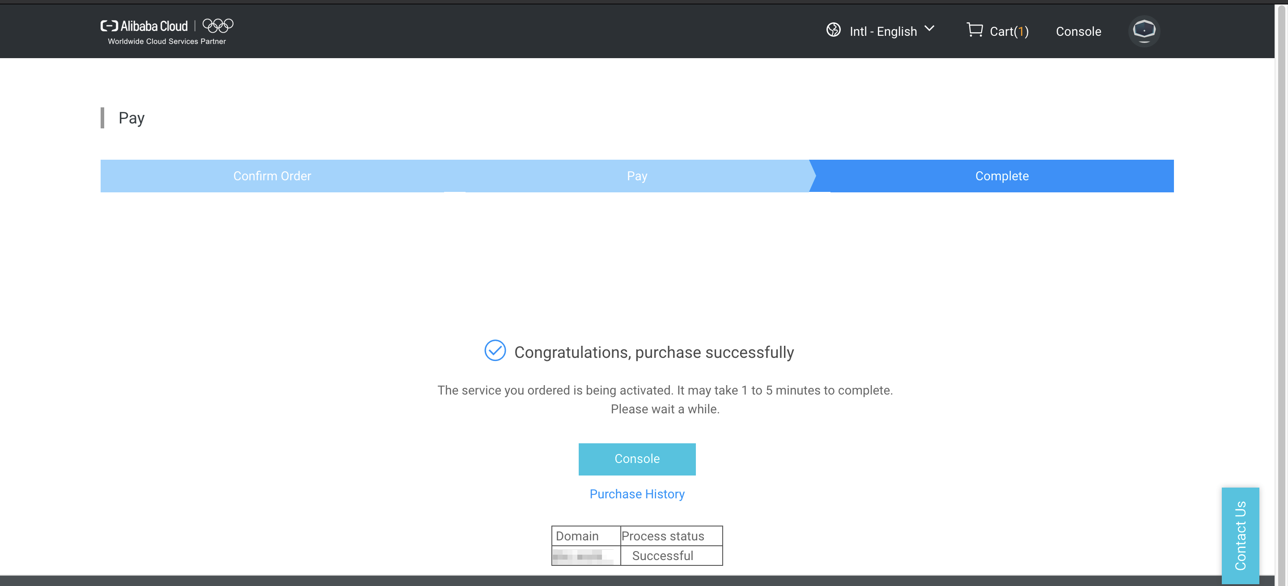Open the Purchase History link

tap(636, 494)
